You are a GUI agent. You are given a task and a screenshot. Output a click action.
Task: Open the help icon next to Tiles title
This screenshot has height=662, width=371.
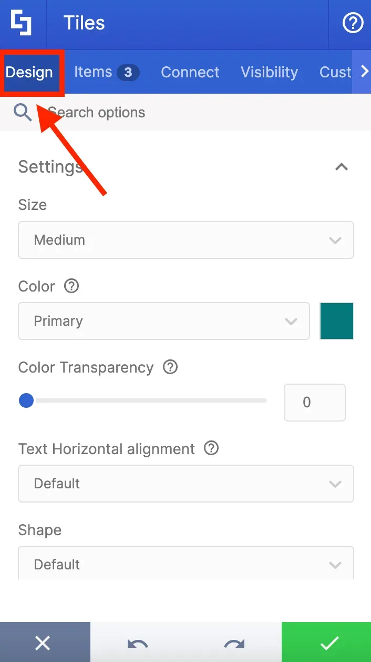353,24
